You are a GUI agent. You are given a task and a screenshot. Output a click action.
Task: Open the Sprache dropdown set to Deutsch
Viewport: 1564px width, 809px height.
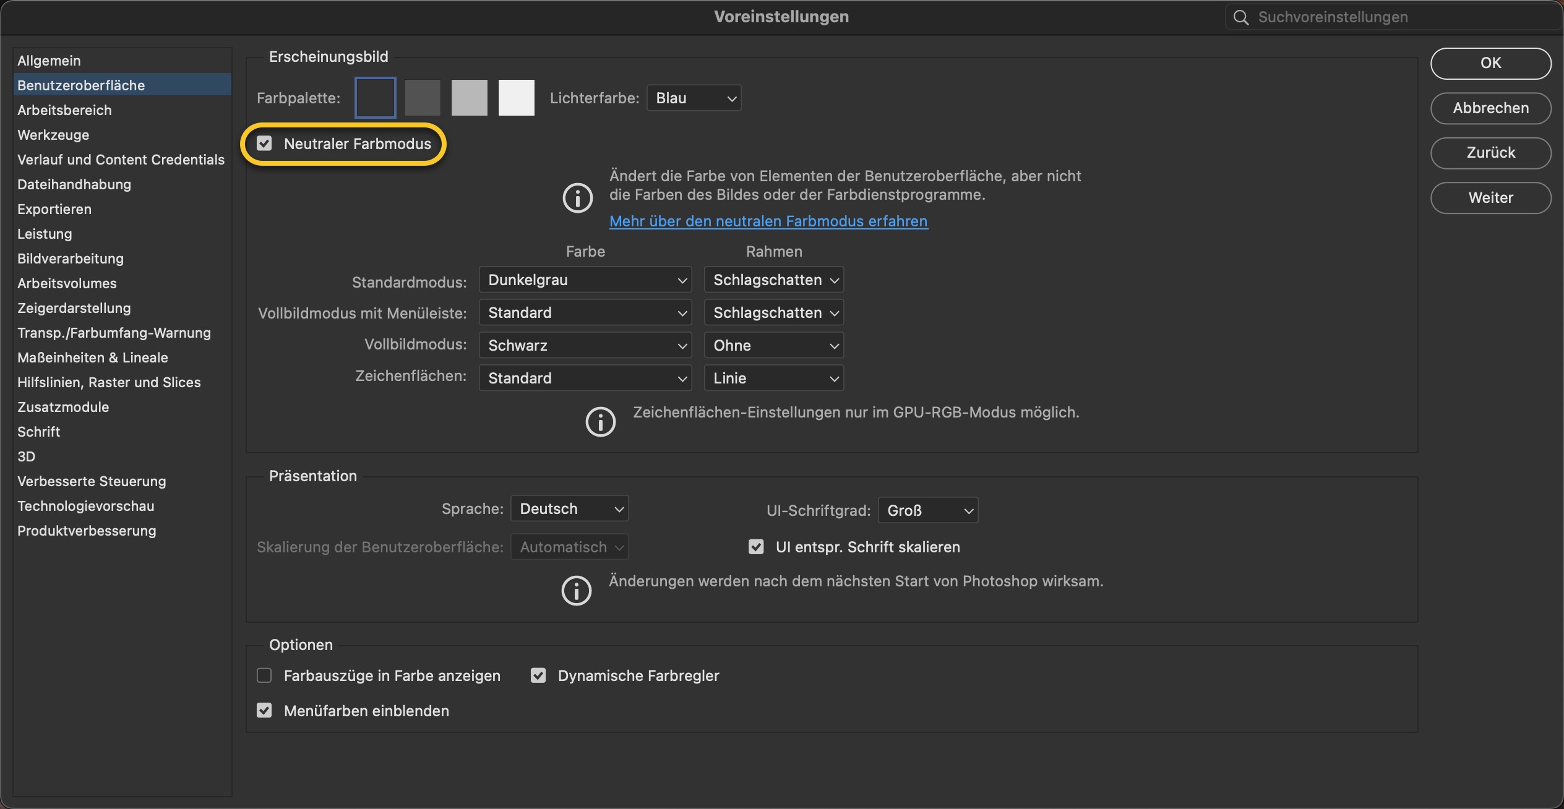(x=569, y=508)
